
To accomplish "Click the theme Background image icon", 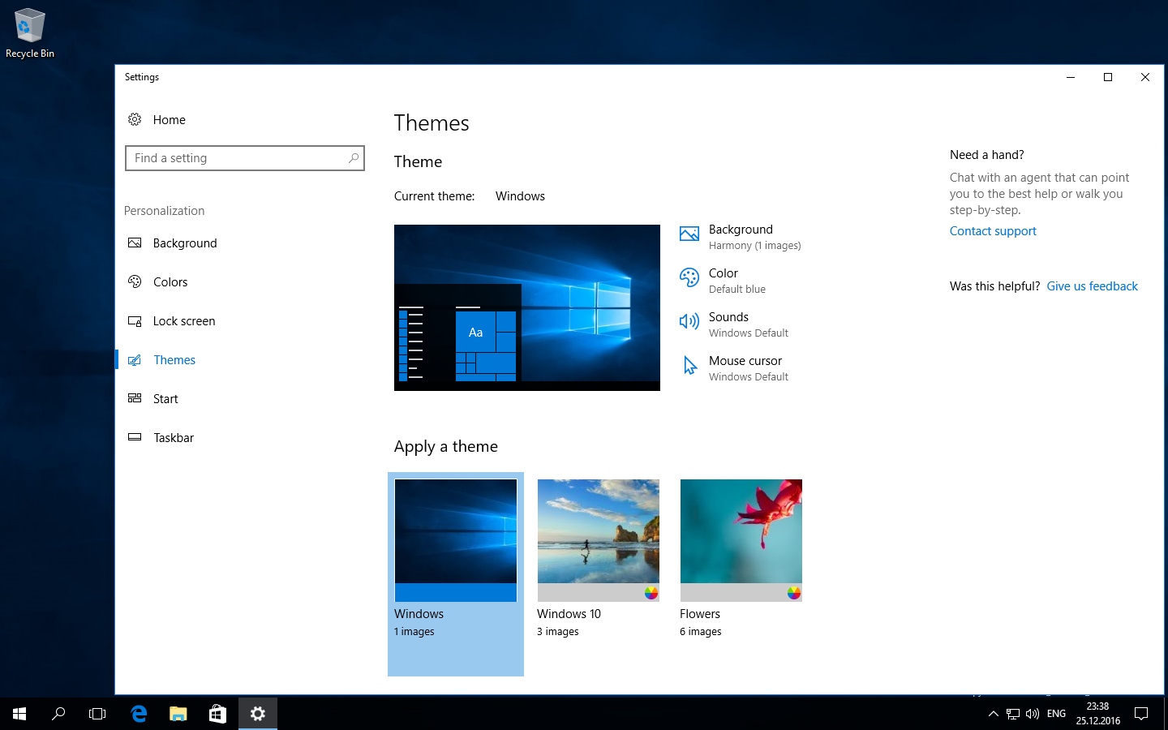I will 689,234.
